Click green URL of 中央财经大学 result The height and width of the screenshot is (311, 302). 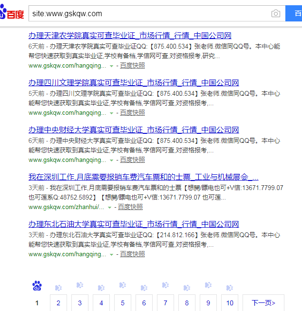point(68,160)
